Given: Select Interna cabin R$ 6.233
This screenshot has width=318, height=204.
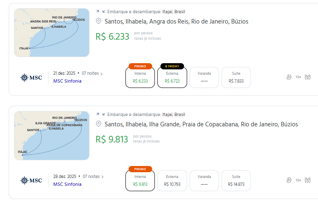Looking at the screenshot, I should point(140,77).
